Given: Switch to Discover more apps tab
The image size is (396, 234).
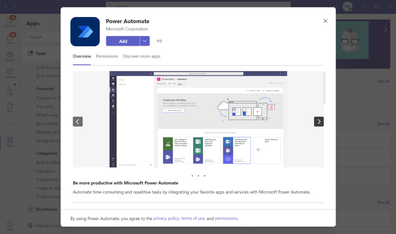Looking at the screenshot, I should coord(142,56).
